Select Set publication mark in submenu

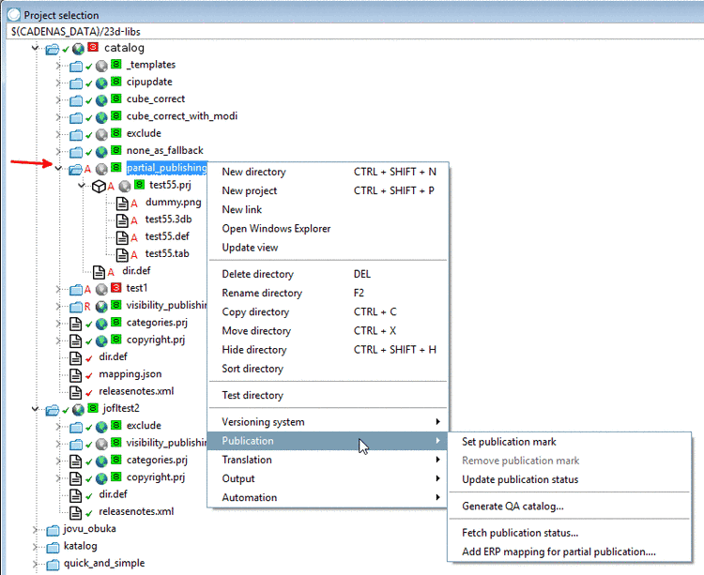pyautogui.click(x=570, y=442)
